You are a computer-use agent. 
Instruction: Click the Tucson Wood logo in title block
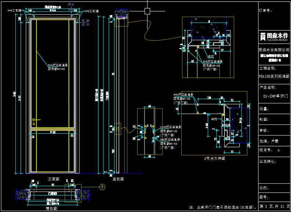pos(274,36)
